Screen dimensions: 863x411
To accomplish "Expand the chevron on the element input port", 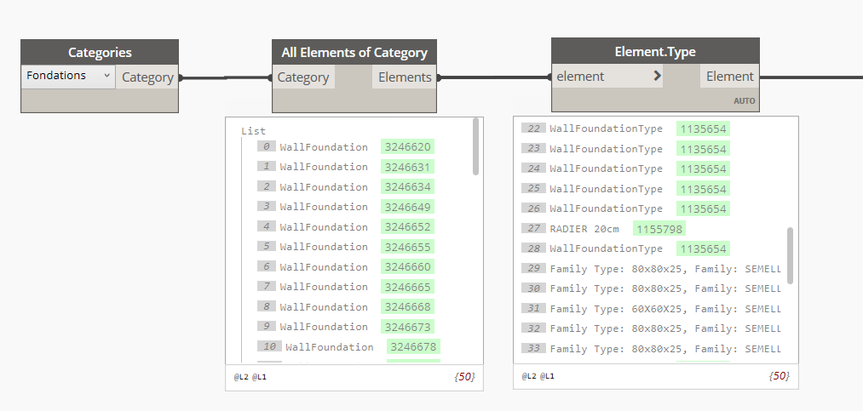I will (x=657, y=77).
